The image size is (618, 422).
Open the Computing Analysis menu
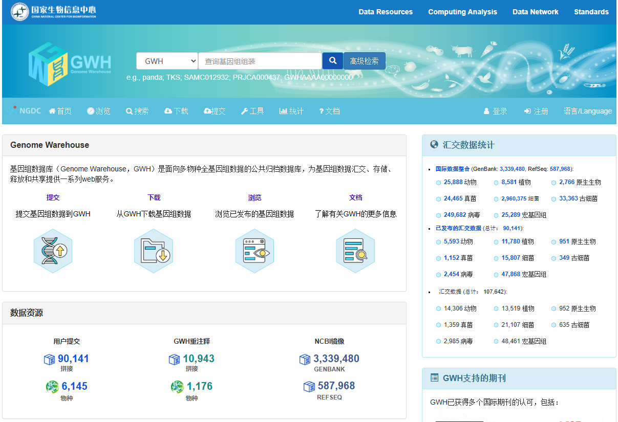[x=462, y=12]
